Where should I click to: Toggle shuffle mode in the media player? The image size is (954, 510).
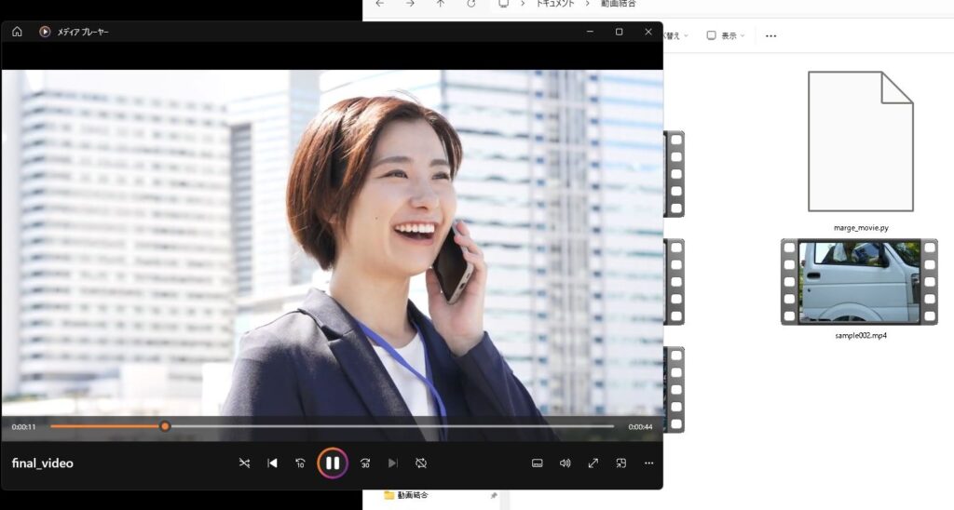pyautogui.click(x=244, y=463)
